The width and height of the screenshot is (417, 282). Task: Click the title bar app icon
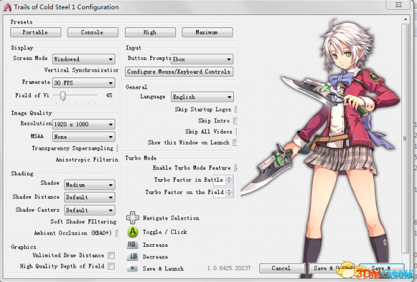7,7
